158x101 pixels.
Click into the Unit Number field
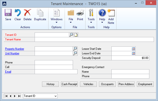click(x=54, y=53)
